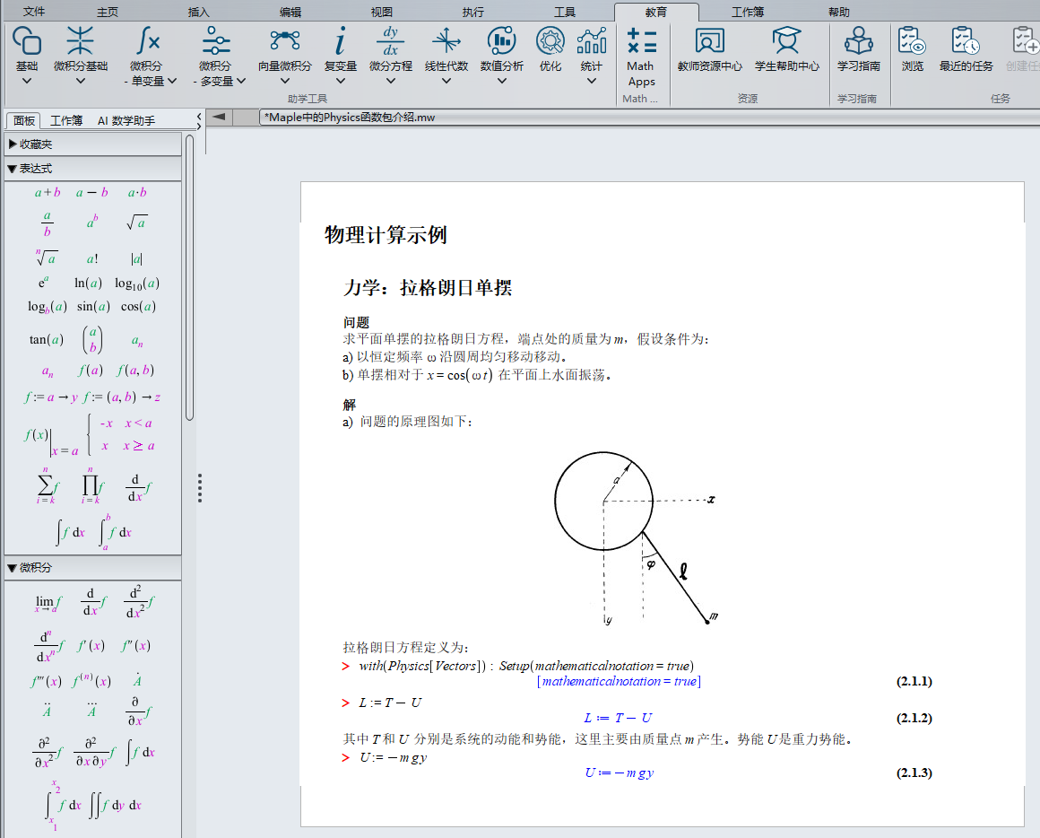Open the 统计 statistics dropdown

pyautogui.click(x=591, y=82)
